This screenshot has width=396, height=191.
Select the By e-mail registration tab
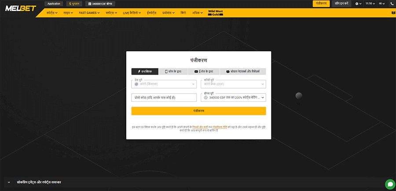click(x=204, y=72)
